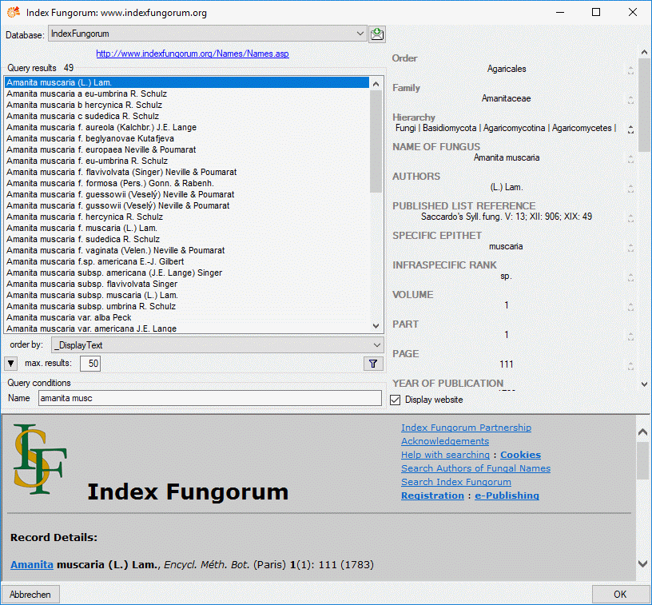Click the Published List Reference value
Viewport: 652px width, 605px height.
coord(507,217)
